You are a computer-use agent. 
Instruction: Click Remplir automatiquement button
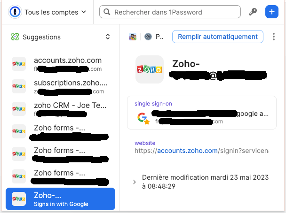217,37
